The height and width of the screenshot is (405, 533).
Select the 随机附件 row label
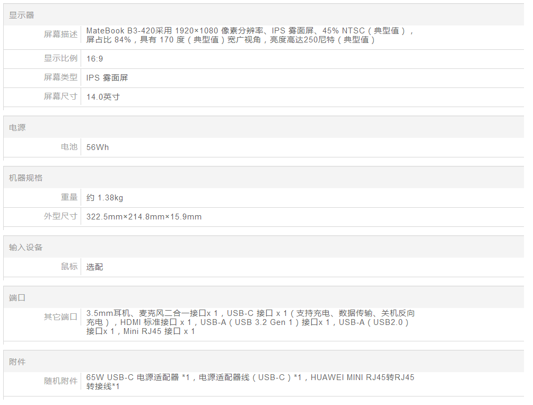[60, 381]
